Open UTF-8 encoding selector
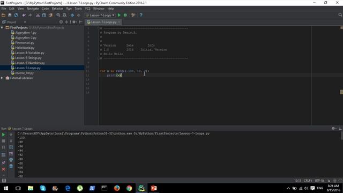Viewport: 343px width, 193px height. pyautogui.click(x=319, y=181)
